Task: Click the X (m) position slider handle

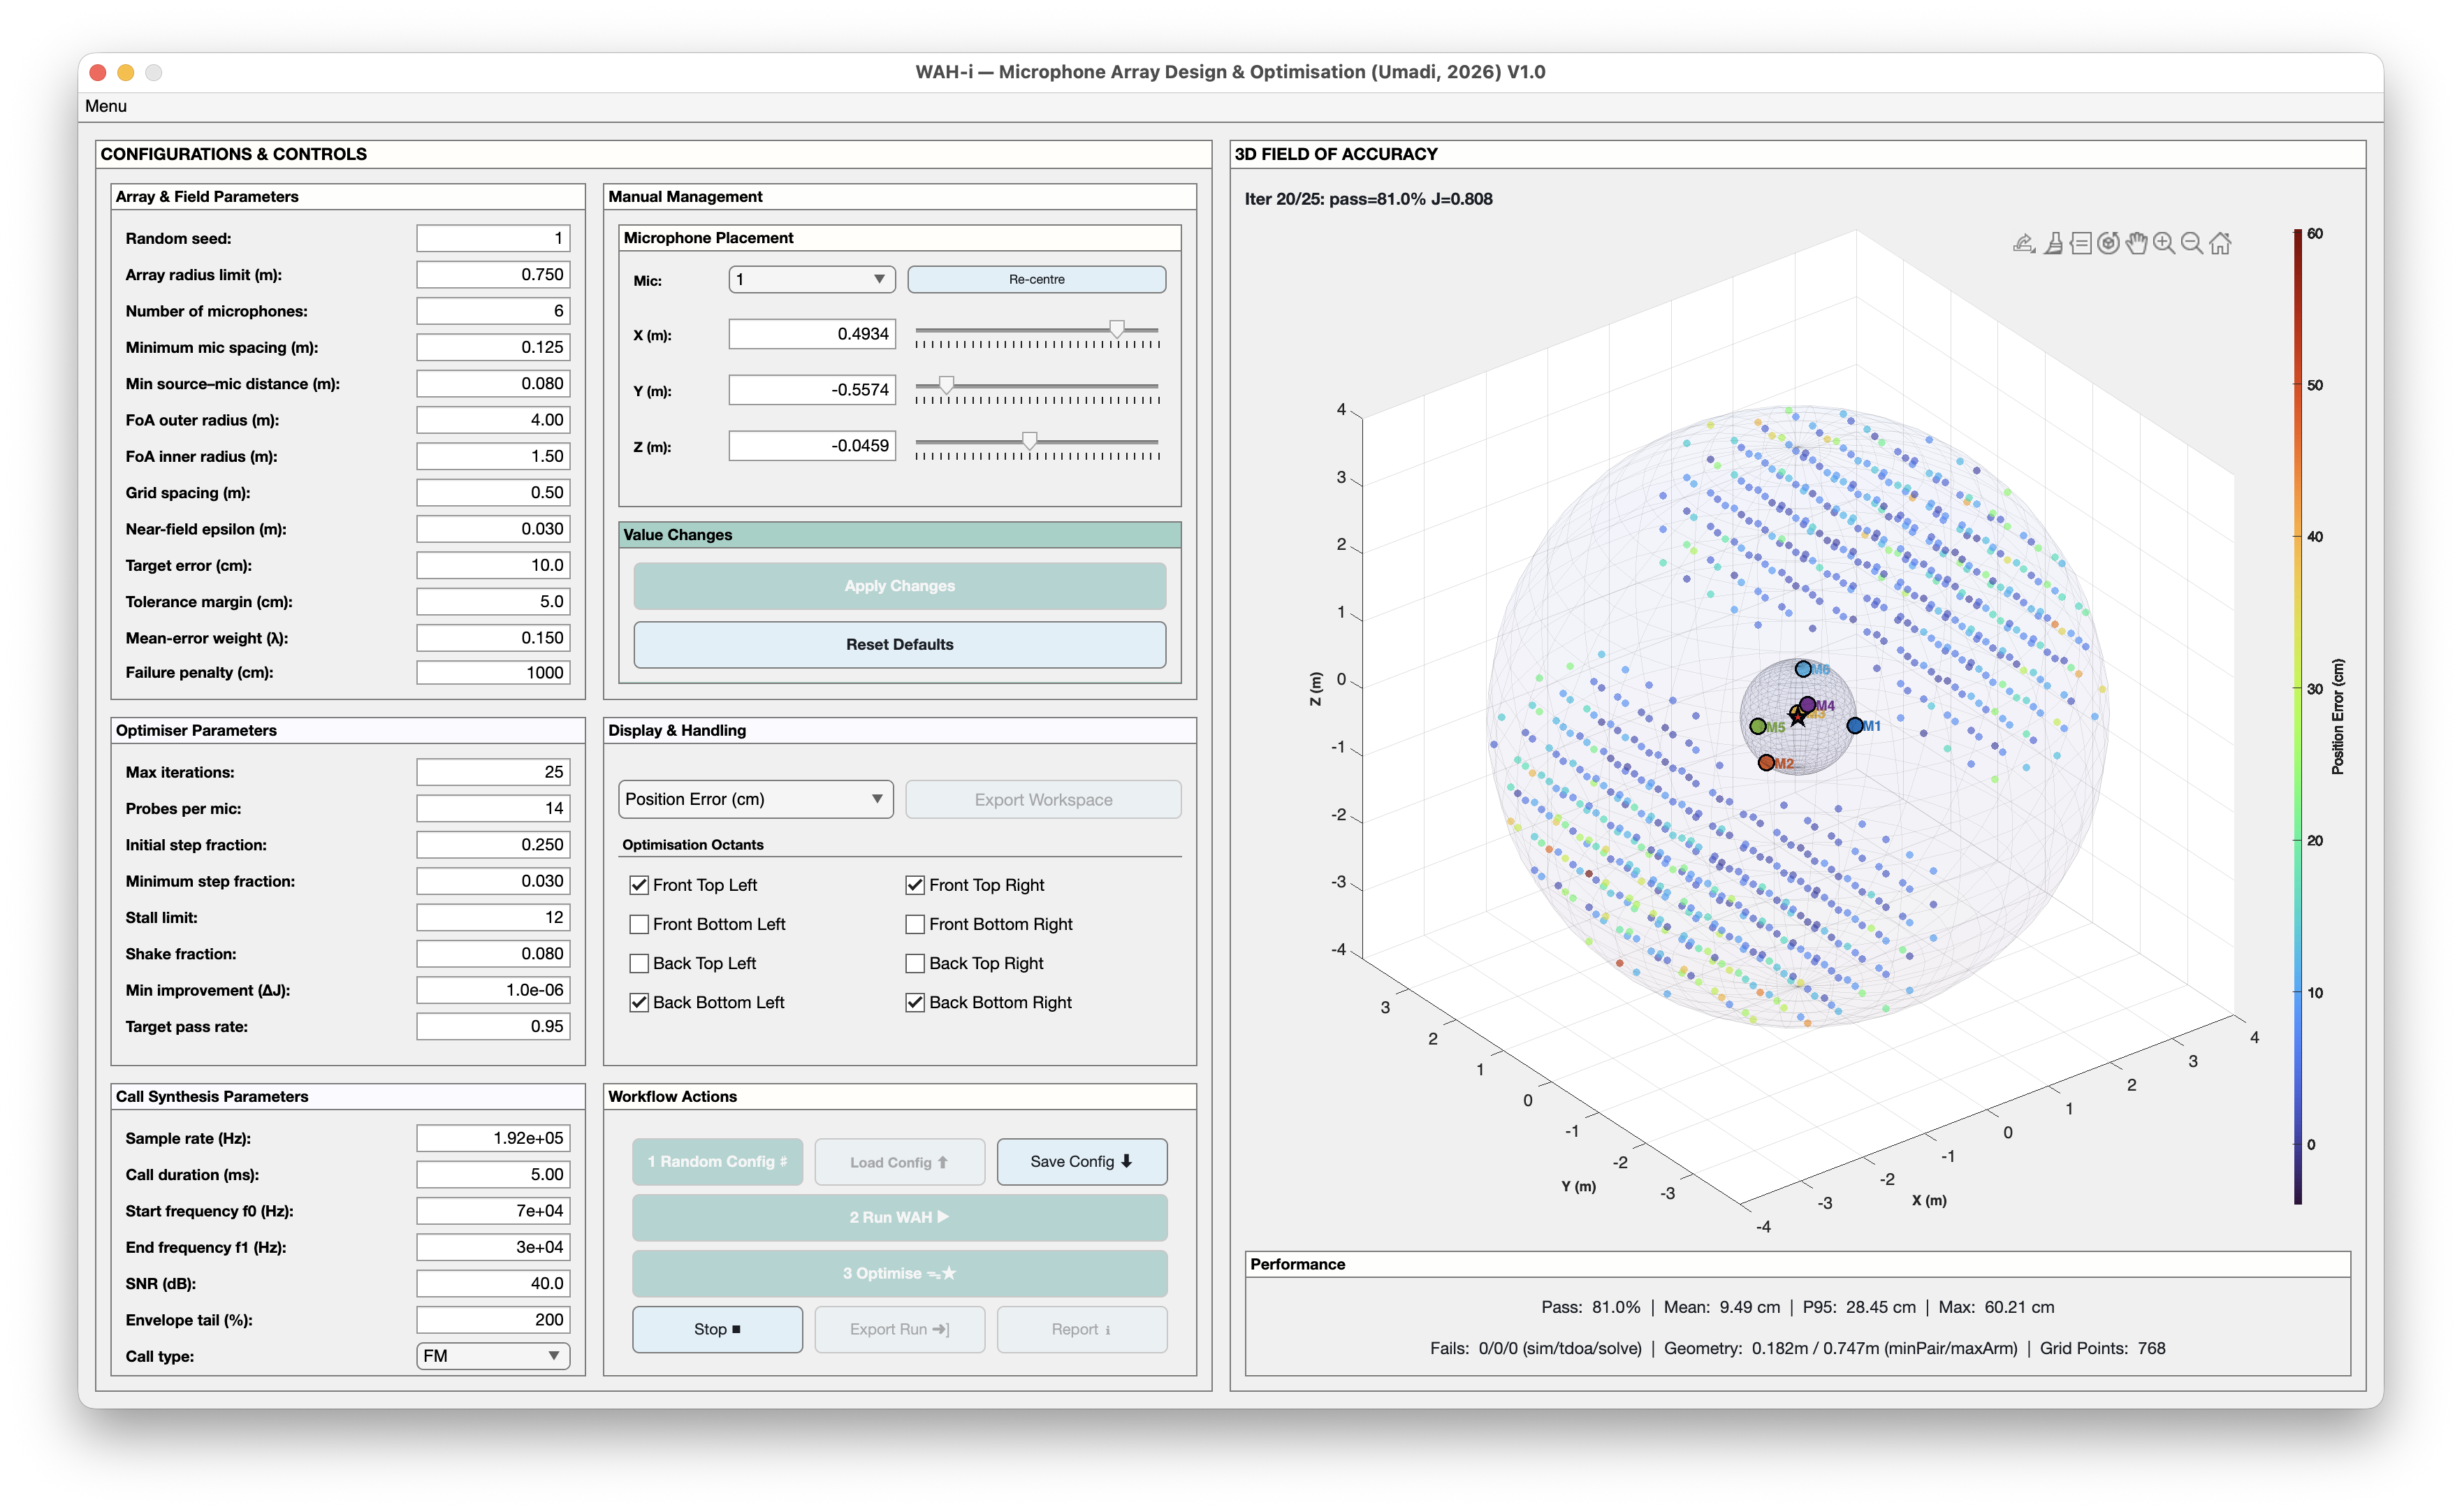Action: [1116, 329]
